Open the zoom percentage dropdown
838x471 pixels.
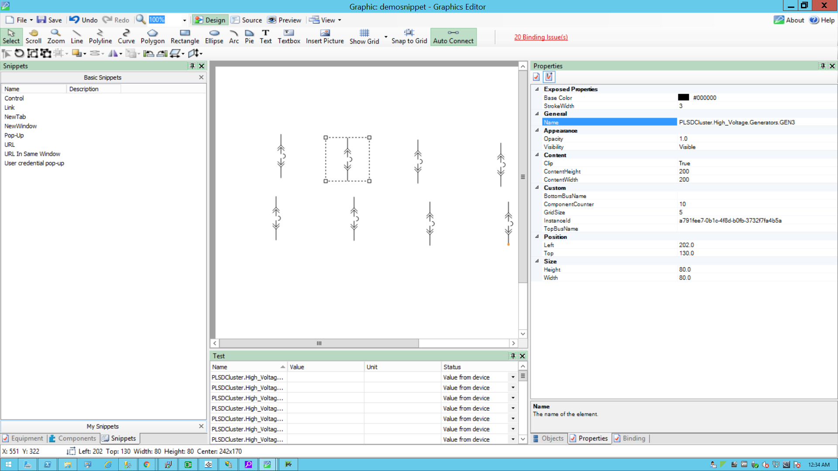[x=185, y=20]
